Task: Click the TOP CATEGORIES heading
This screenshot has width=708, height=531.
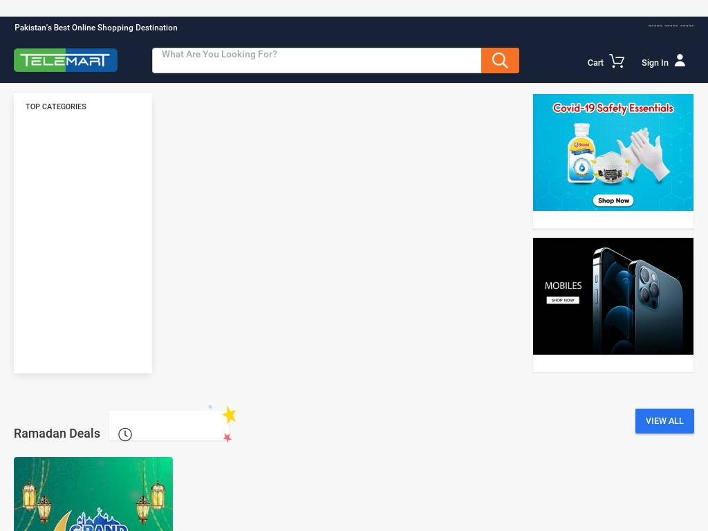Action: point(56,106)
